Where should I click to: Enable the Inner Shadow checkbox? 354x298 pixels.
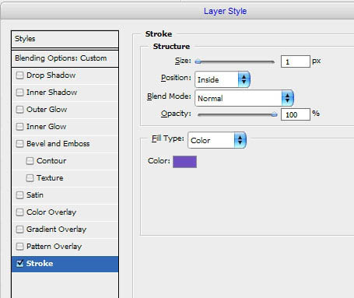[19, 93]
